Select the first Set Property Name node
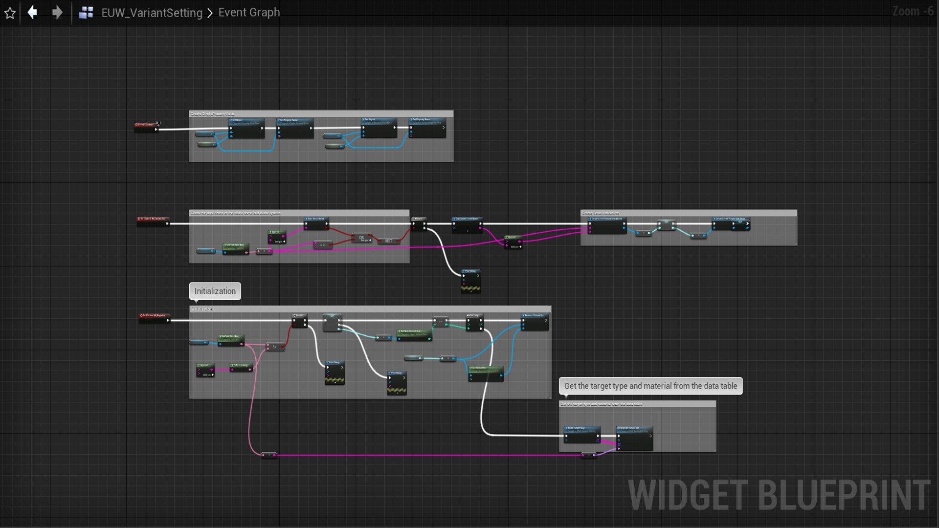The height and width of the screenshot is (528, 939). [x=295, y=128]
